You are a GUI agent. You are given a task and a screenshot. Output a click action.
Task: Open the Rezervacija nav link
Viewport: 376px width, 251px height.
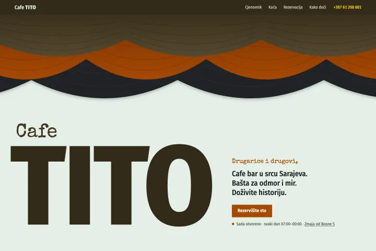pos(293,7)
